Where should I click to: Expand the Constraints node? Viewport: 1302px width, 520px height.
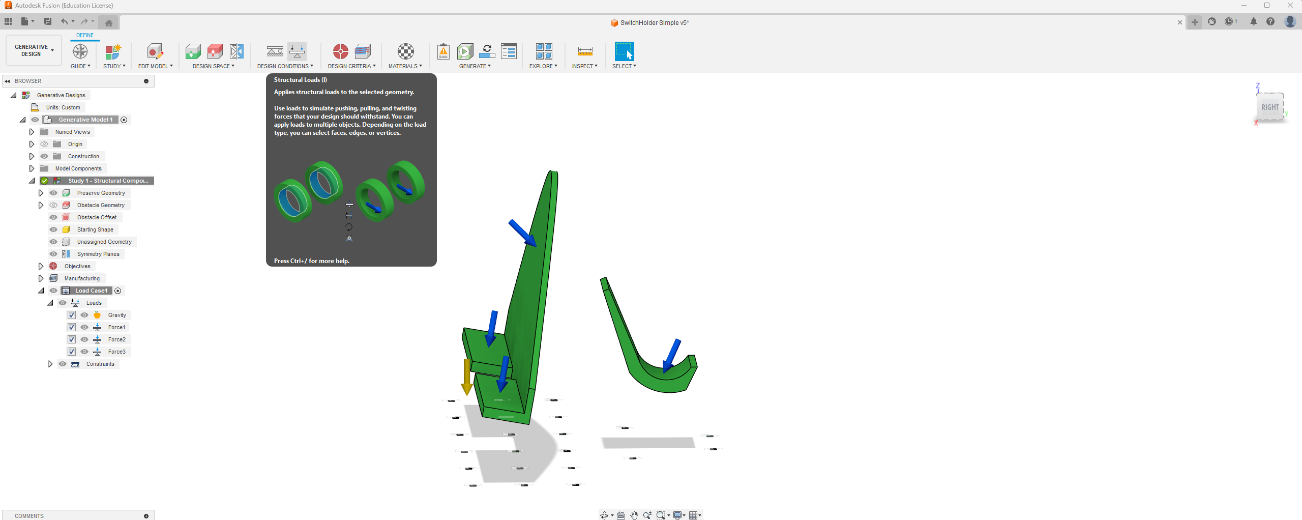[x=50, y=364]
